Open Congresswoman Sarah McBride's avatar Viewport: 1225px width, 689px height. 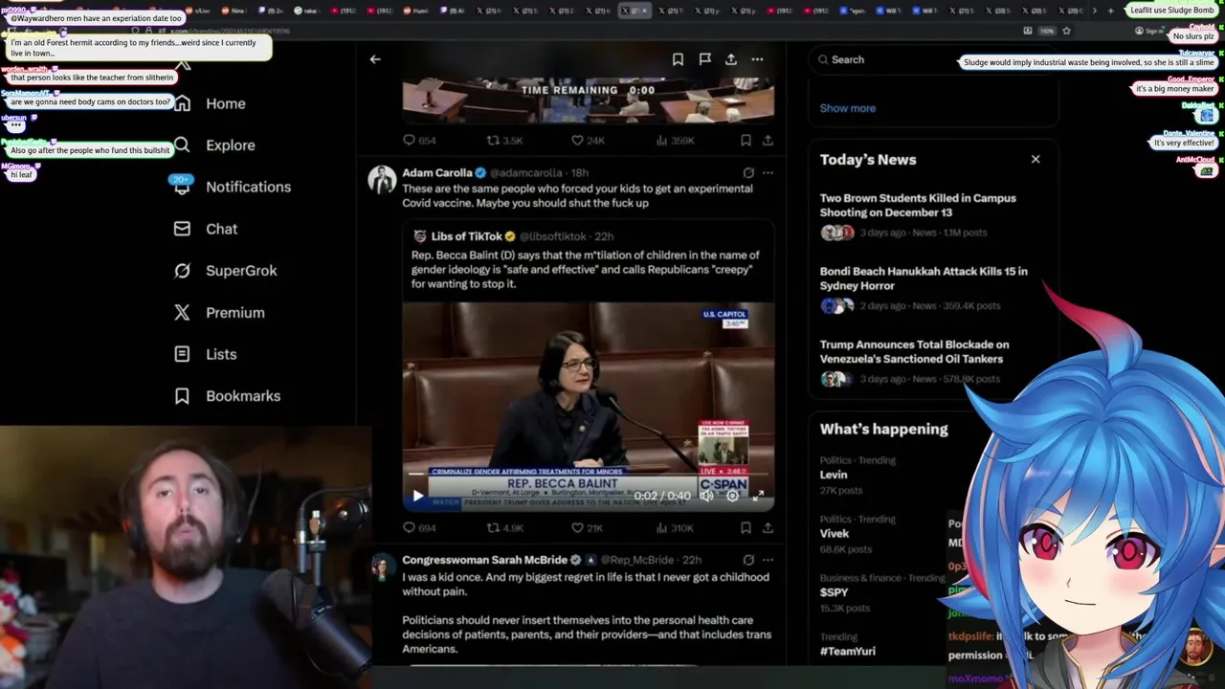[x=382, y=567]
